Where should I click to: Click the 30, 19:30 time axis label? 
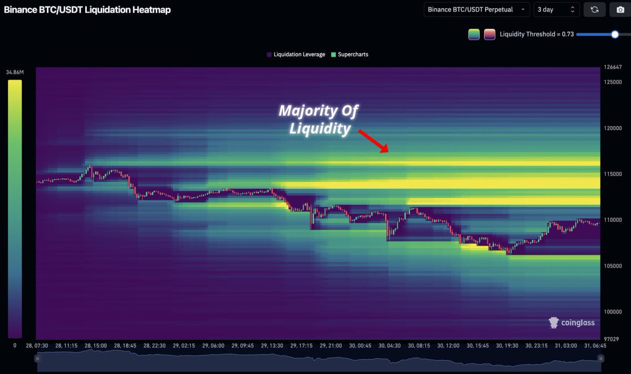click(x=507, y=346)
